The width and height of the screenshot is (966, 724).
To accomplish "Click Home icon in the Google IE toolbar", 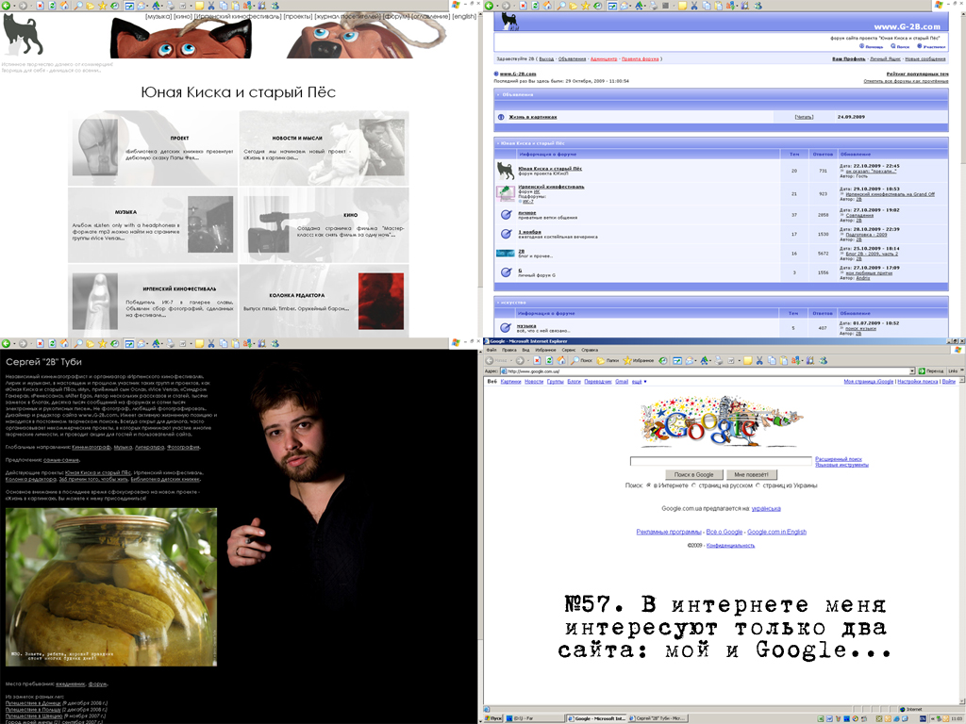I will click(560, 360).
